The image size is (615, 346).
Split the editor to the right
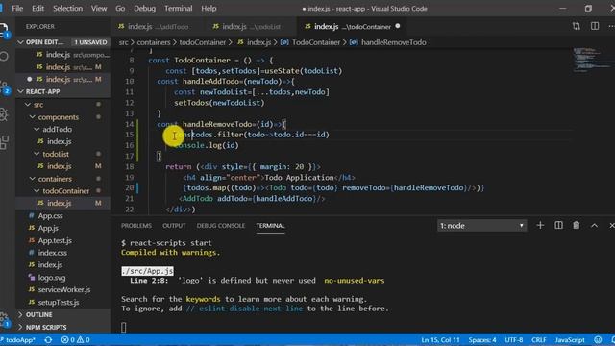(595, 26)
